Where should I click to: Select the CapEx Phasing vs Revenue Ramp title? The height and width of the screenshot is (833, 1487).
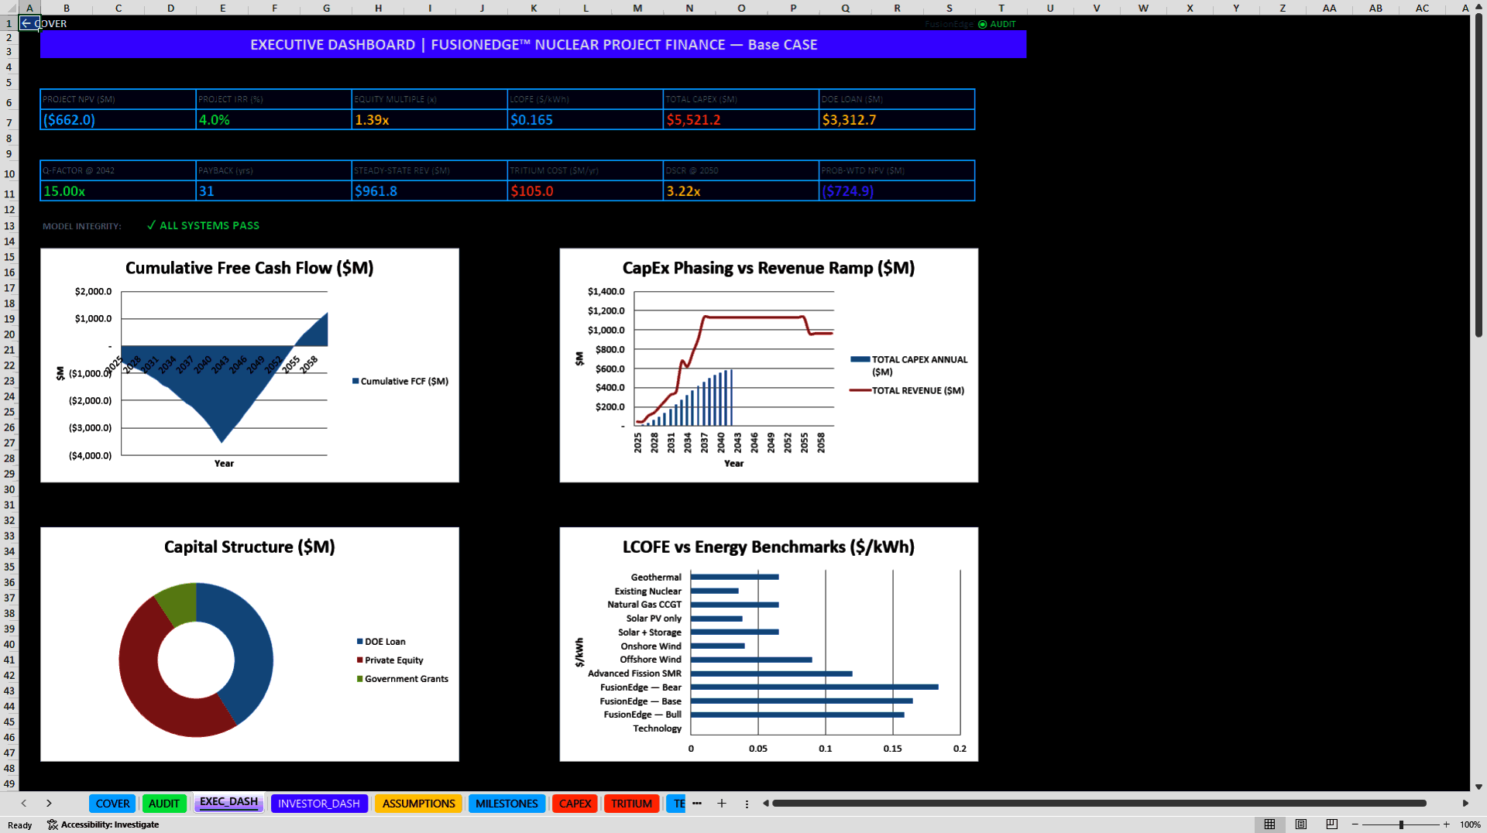[768, 268]
